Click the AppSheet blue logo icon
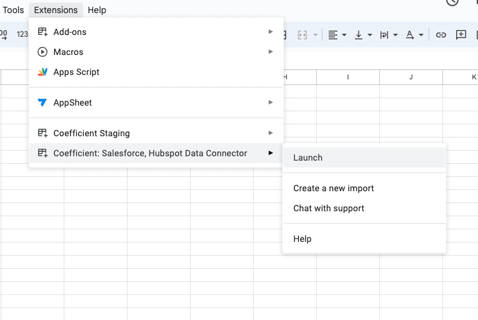The image size is (478, 320). [42, 102]
